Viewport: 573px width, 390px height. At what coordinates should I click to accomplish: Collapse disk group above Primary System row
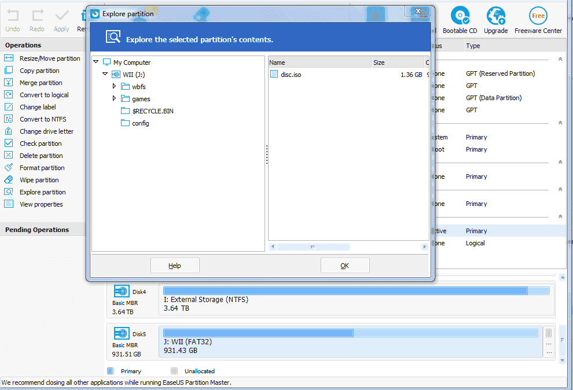point(560,123)
